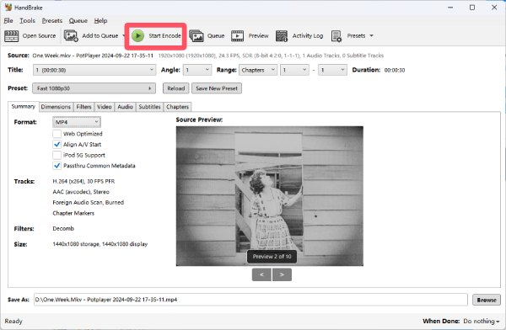Screen dimensions: 506x330
Task: Open the Activity Log icon
Action: pyautogui.click(x=282, y=35)
